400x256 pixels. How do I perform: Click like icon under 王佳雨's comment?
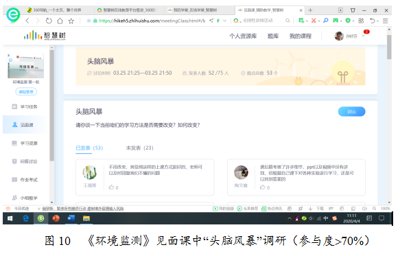[x=111, y=187]
